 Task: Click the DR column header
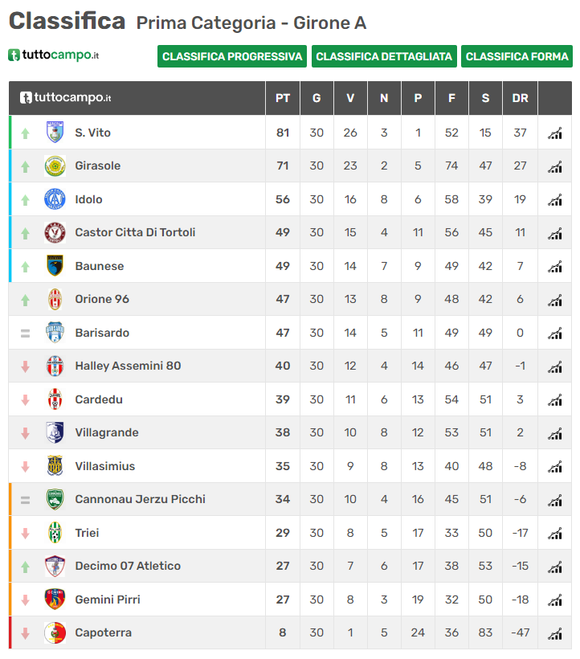click(520, 98)
